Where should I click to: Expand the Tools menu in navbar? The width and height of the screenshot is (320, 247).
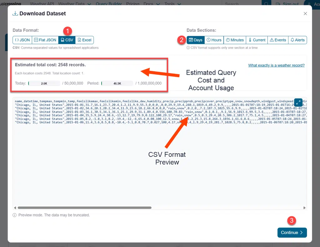[172, 4]
